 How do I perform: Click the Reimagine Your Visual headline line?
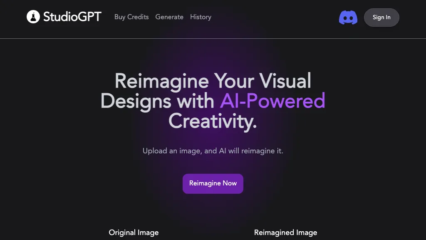(x=213, y=81)
